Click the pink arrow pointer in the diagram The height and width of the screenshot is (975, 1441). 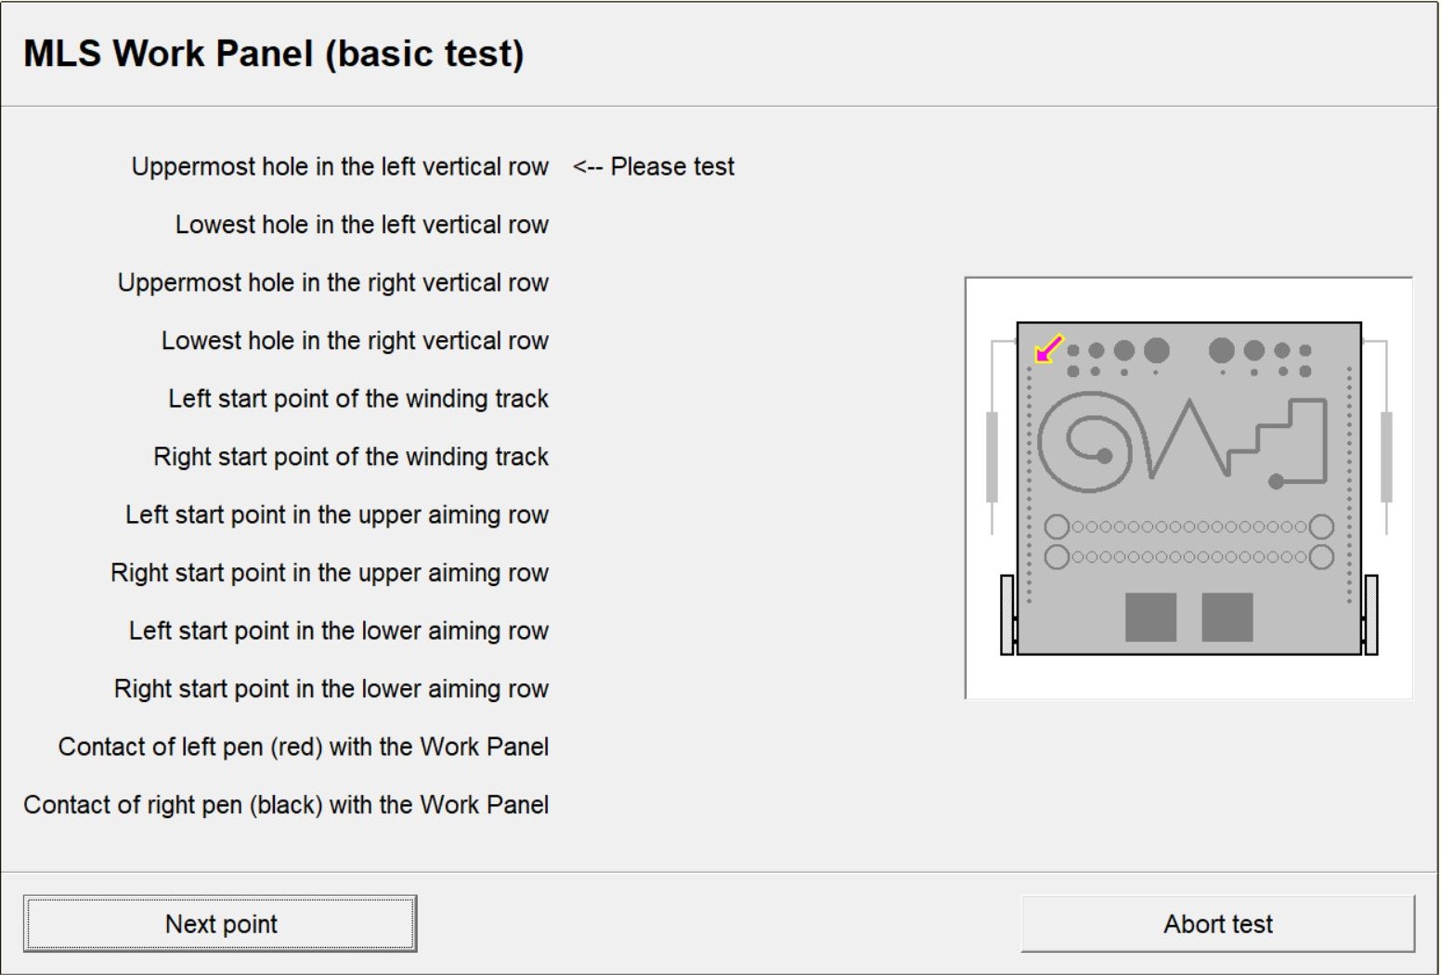1048,349
